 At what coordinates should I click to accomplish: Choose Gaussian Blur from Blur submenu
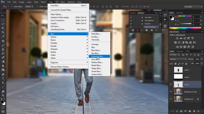coord(99,56)
